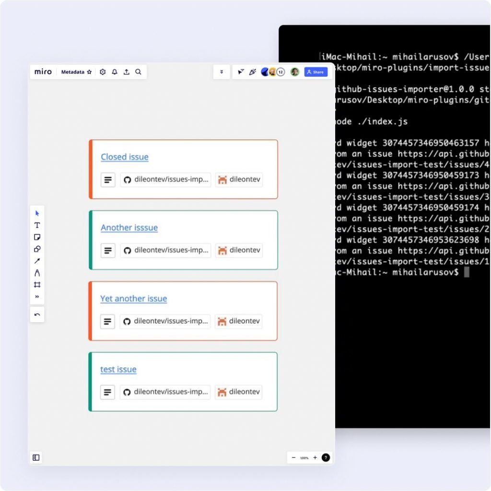
Task: Open board settings gear
Action: [x=103, y=72]
